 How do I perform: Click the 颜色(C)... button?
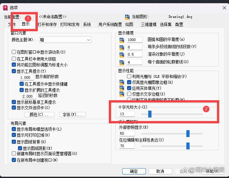click(39, 115)
